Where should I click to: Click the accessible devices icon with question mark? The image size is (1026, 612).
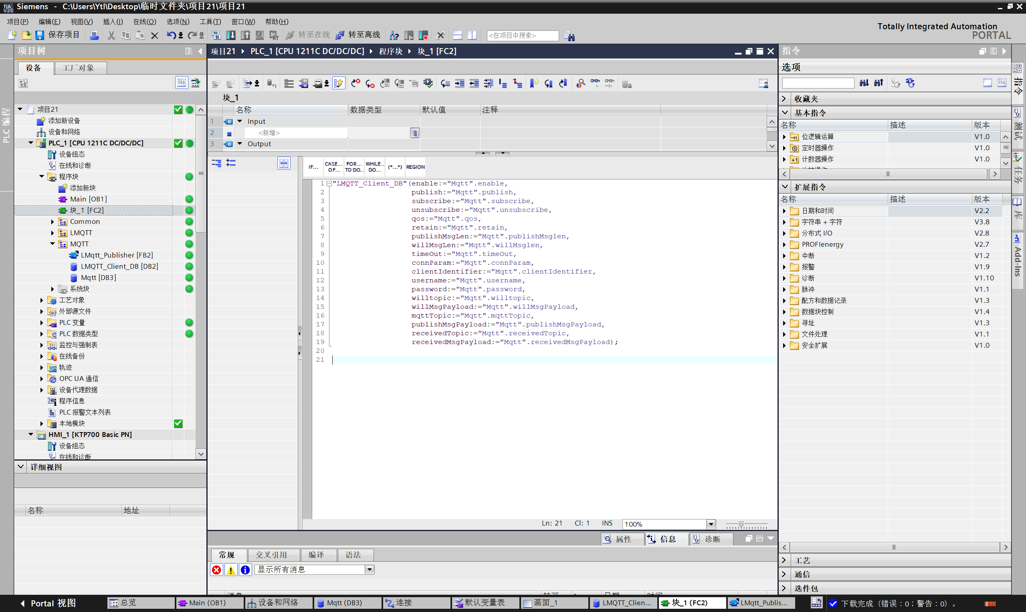394,36
